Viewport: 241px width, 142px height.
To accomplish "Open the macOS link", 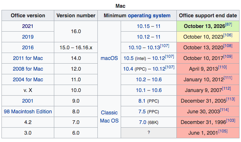I will coord(109,58).
